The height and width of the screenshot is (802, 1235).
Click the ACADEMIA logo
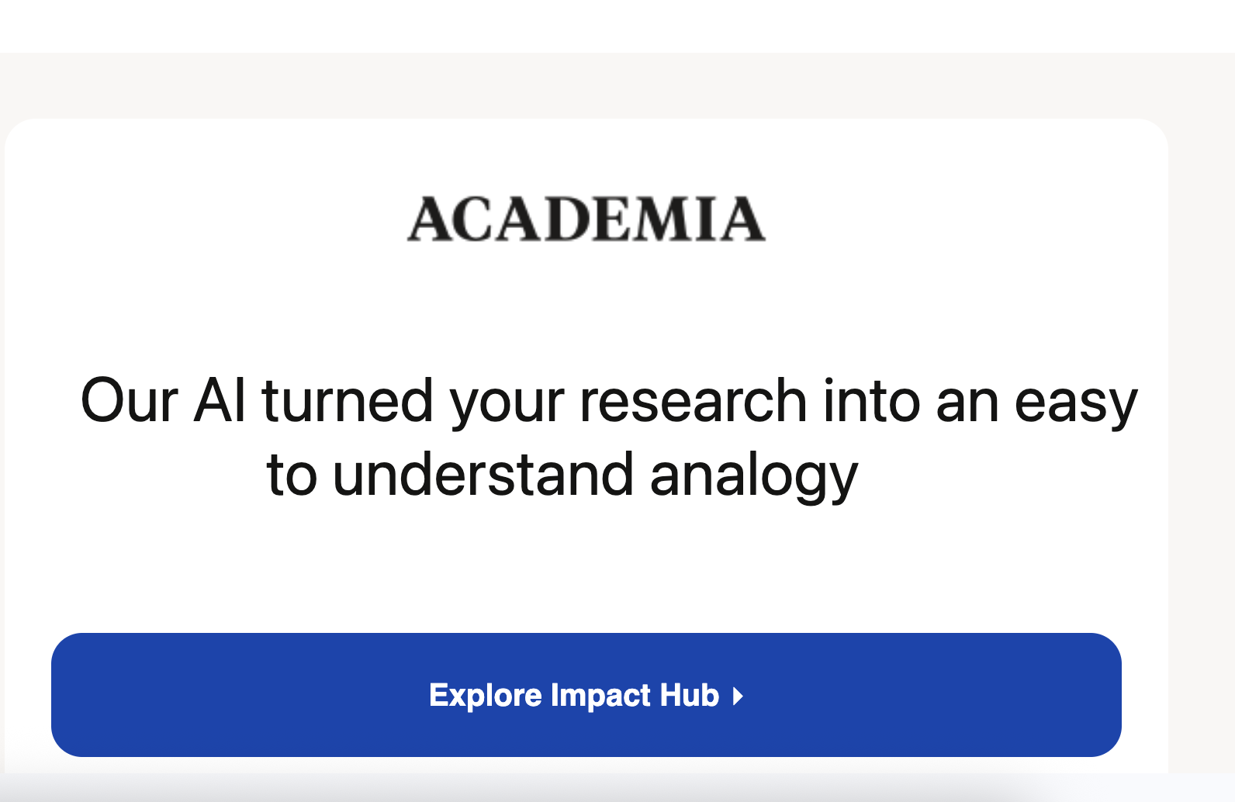point(586,220)
